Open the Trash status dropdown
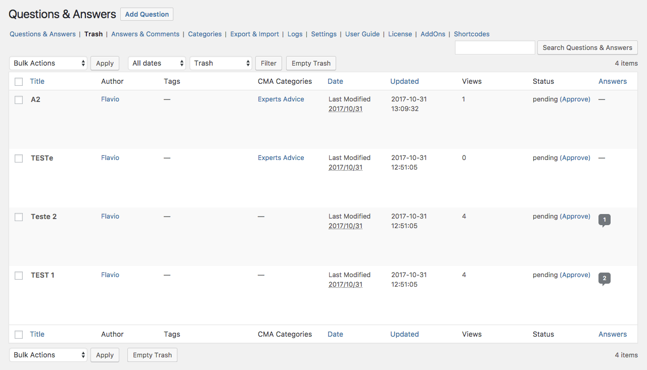Image resolution: width=647 pixels, height=370 pixels. pos(220,63)
